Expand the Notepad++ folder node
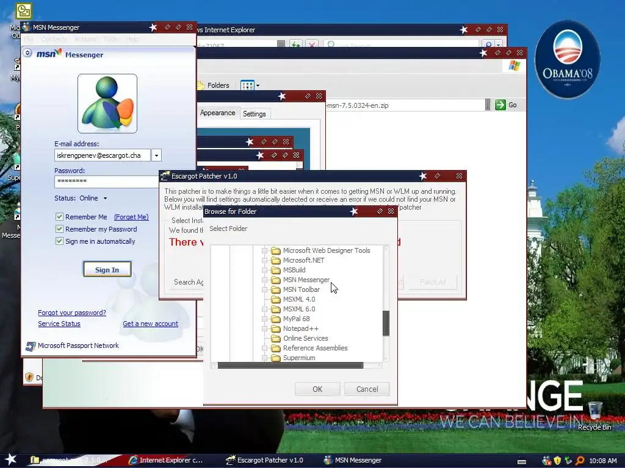This screenshot has height=468, width=625. click(264, 328)
